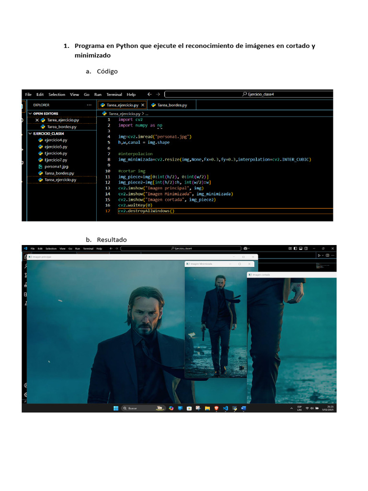Open editor more actions ellipsis in result screenshot
Image resolution: width=368 pixels, height=491 pixels.
coord(333,255)
